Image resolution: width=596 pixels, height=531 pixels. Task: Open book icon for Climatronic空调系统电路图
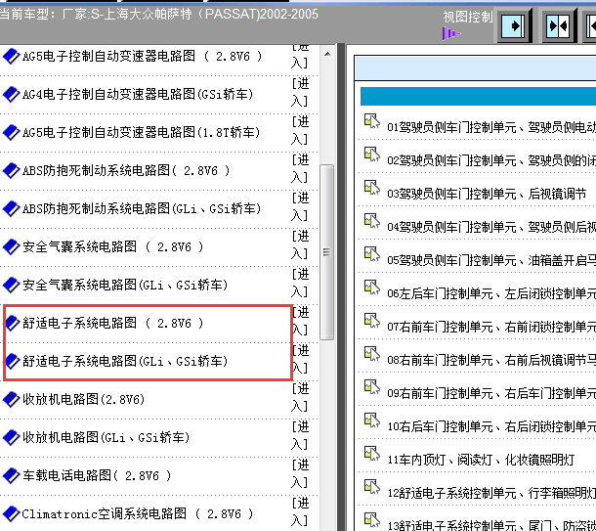(x=11, y=513)
